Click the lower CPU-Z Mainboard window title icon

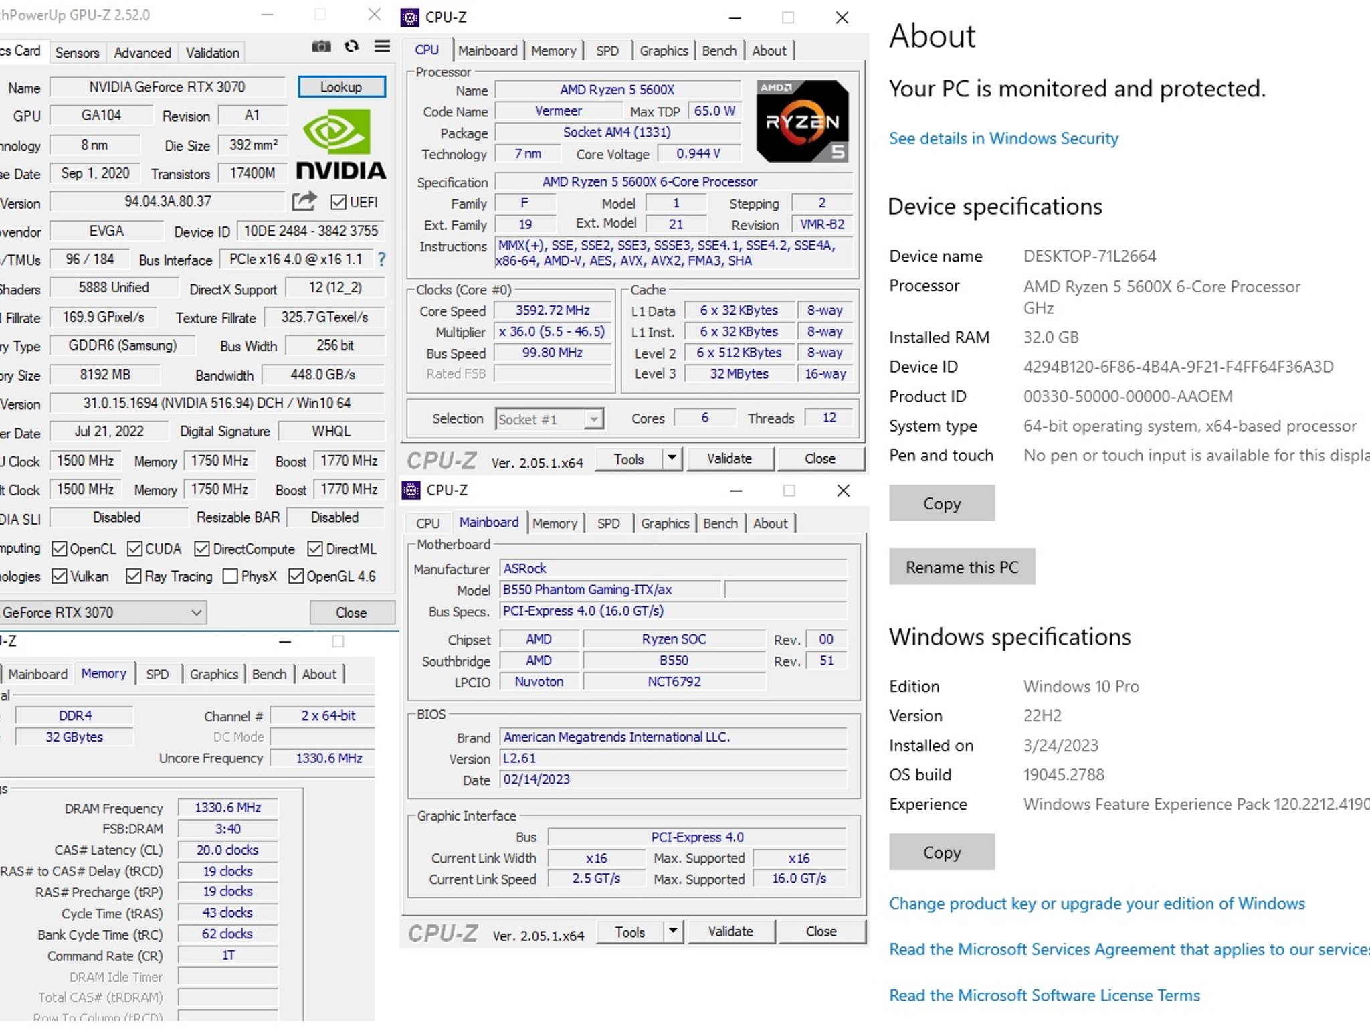click(x=411, y=490)
